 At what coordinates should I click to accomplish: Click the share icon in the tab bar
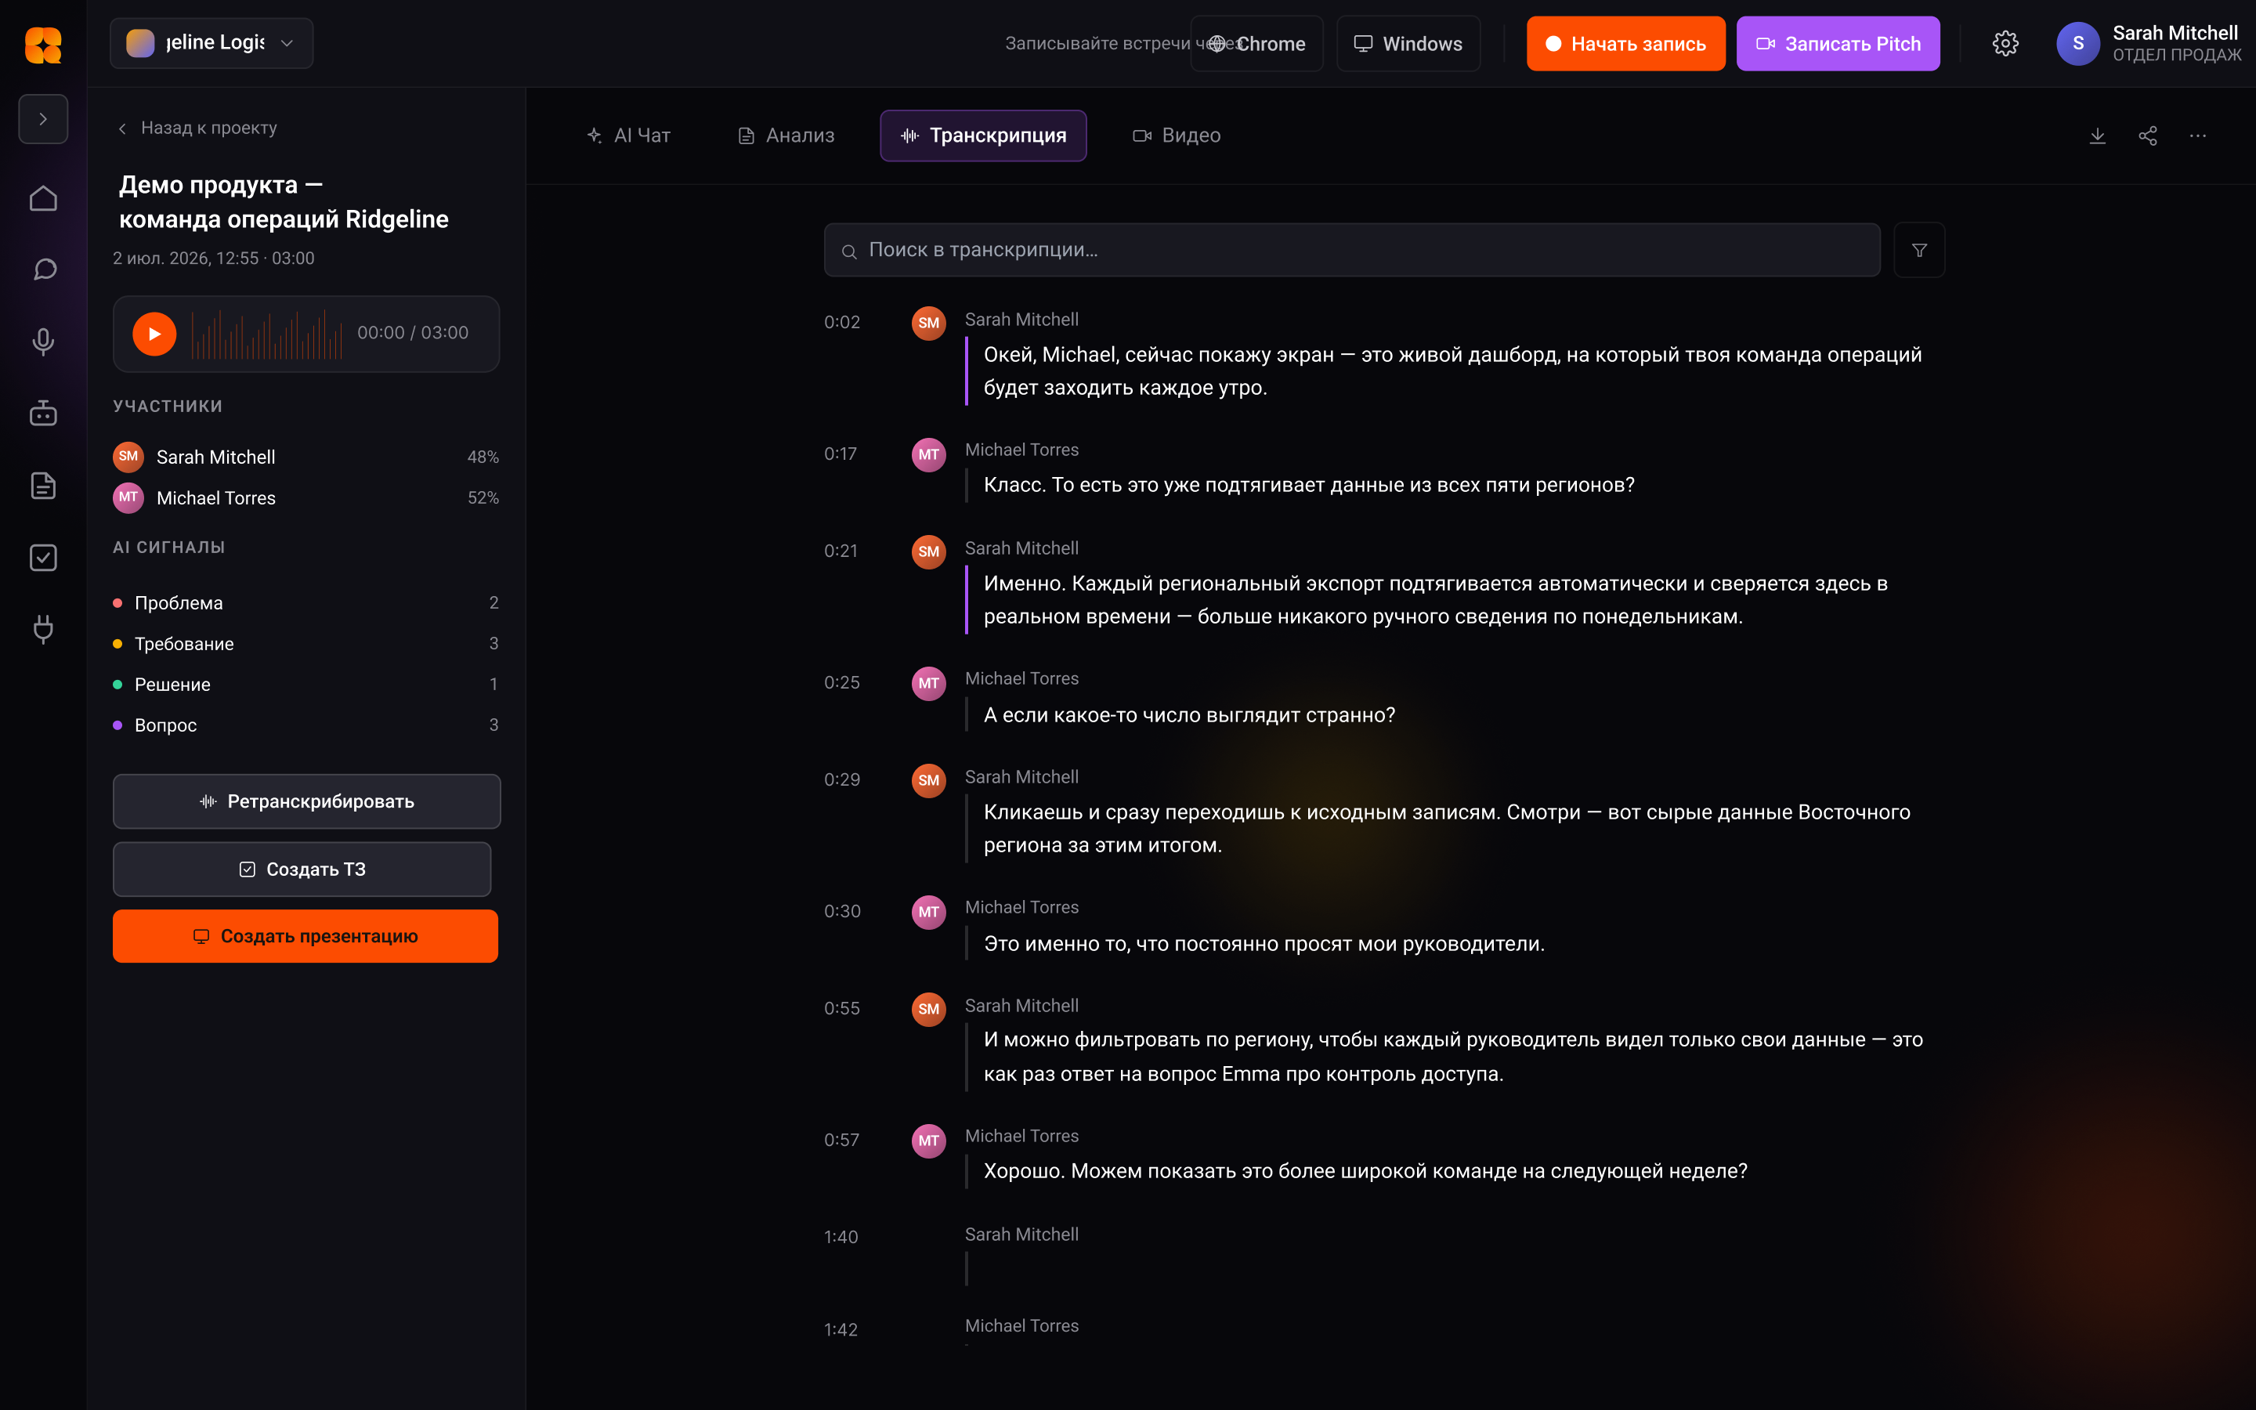2148,136
